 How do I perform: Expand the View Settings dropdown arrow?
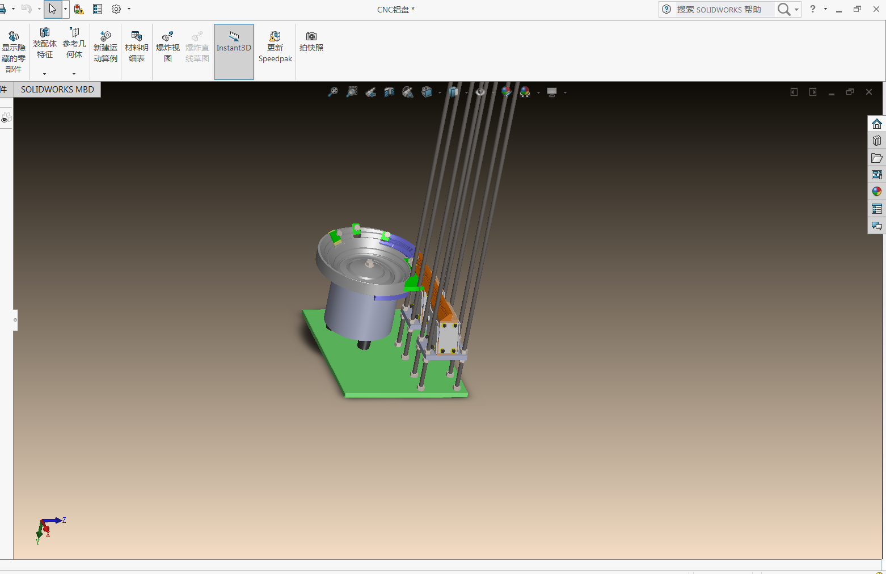tap(565, 92)
